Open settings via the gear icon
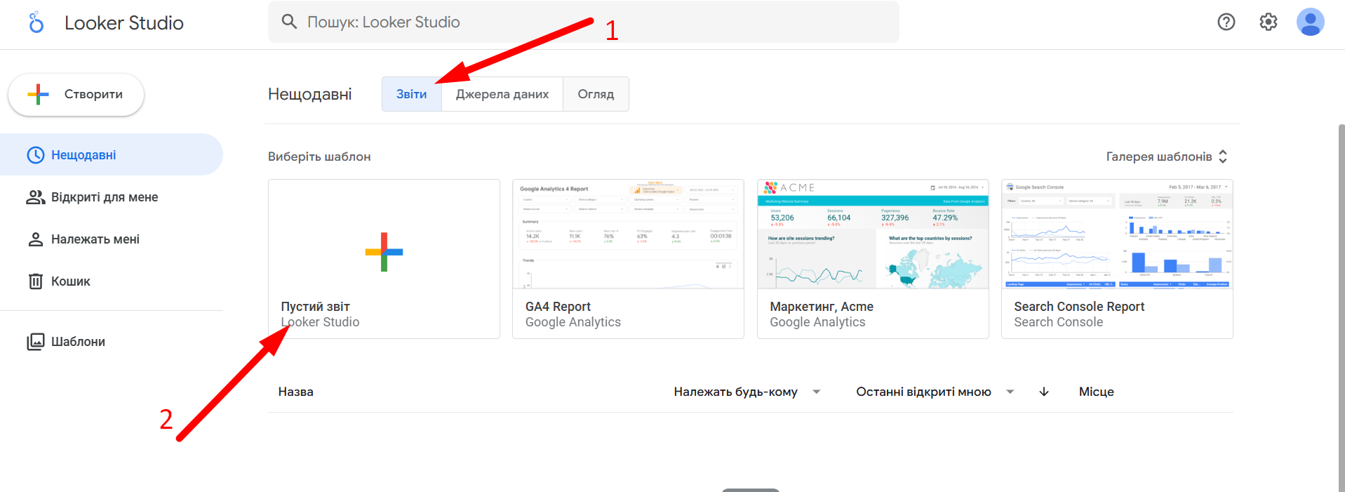 pos(1269,22)
